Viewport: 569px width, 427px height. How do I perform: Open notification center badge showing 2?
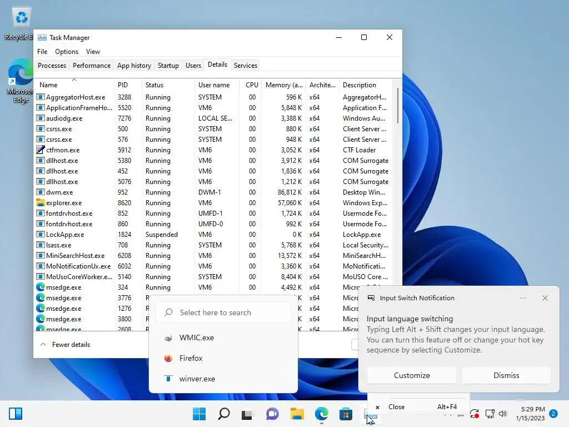click(x=553, y=414)
